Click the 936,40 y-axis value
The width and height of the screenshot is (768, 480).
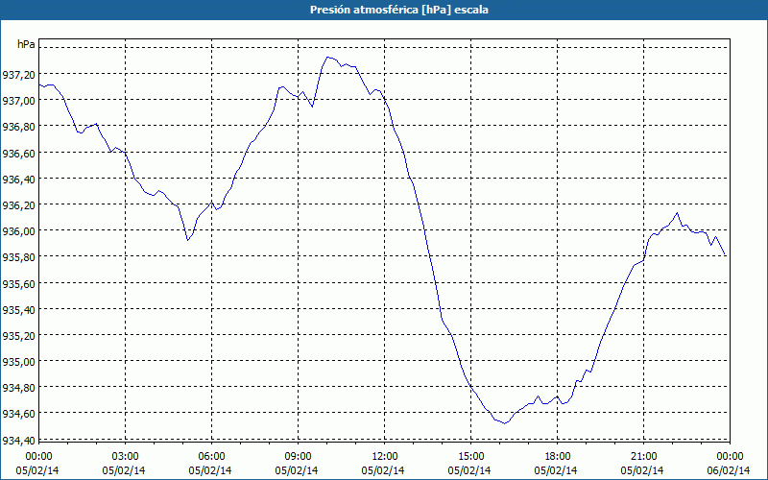[x=18, y=179]
